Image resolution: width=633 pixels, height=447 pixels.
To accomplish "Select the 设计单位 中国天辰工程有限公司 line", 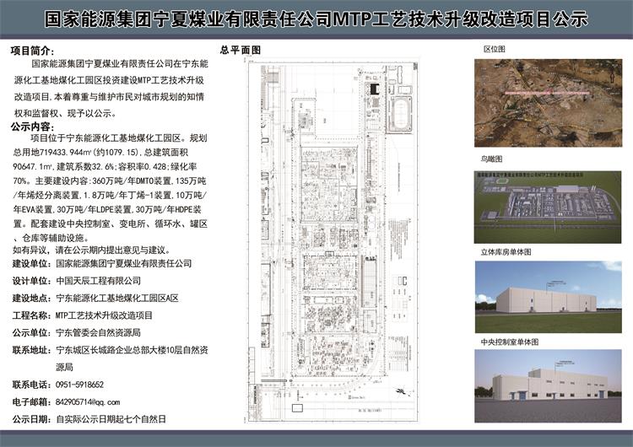I will 76,281.
